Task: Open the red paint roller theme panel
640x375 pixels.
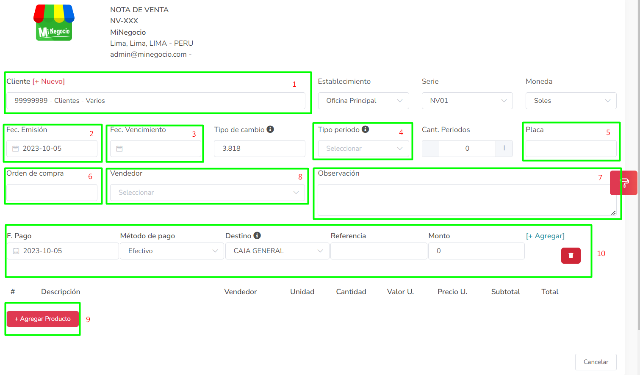Action: (624, 183)
